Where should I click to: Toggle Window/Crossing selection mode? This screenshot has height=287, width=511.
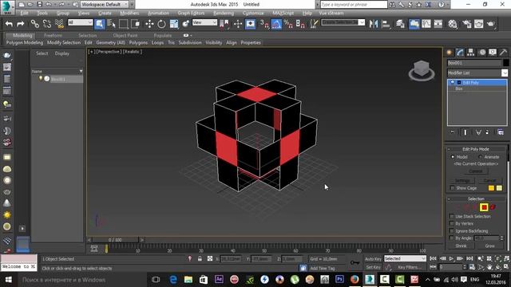135,24
